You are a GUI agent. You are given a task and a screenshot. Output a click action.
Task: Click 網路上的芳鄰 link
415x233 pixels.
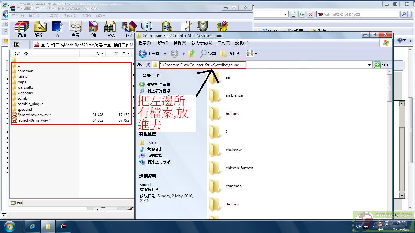[x=159, y=162]
